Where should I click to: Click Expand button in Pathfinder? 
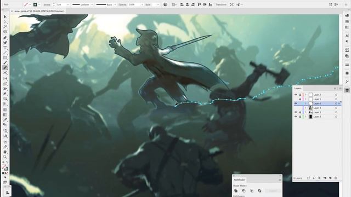pos(273,191)
